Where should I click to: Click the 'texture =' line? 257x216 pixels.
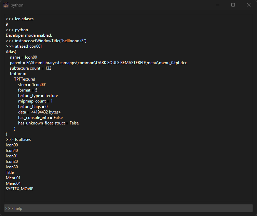point(18,74)
